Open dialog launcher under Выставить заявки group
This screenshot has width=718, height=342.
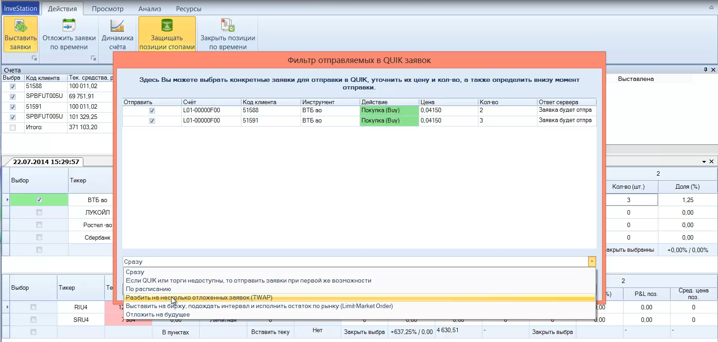34,58
